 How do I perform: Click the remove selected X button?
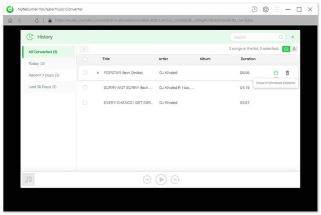click(x=84, y=49)
